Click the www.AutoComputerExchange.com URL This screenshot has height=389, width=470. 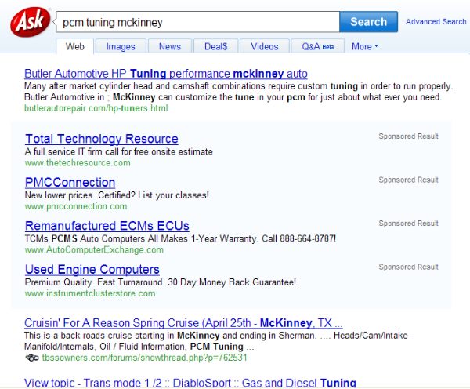click(x=94, y=250)
